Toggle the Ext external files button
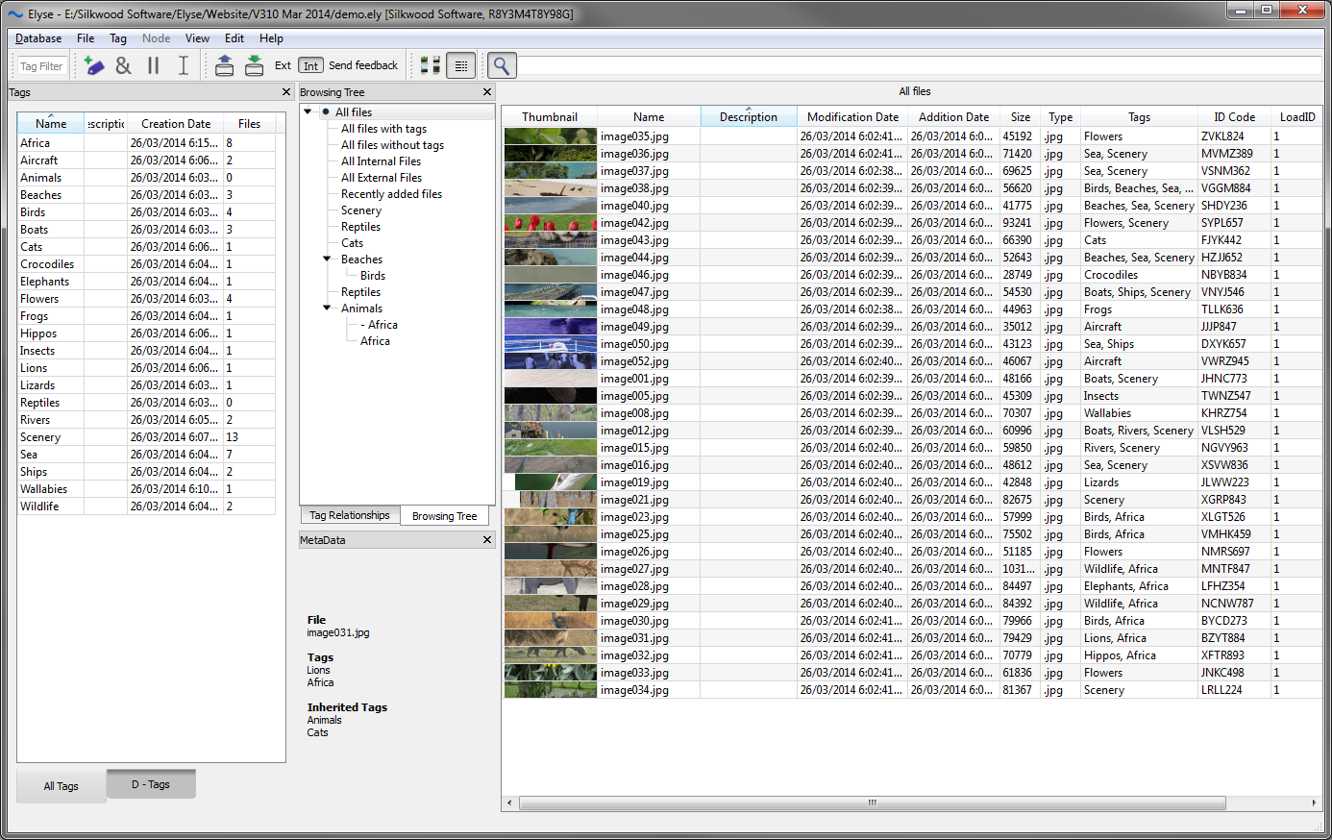The image size is (1332, 840). point(283,65)
